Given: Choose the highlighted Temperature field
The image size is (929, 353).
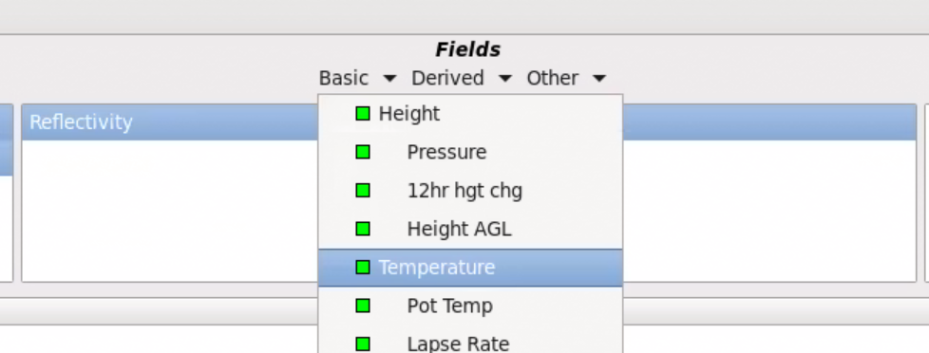Looking at the screenshot, I should 470,267.
